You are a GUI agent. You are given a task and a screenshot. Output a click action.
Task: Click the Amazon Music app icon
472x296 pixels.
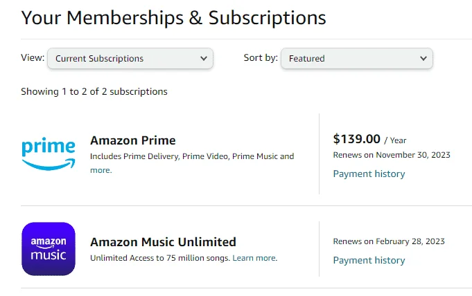[x=49, y=249]
